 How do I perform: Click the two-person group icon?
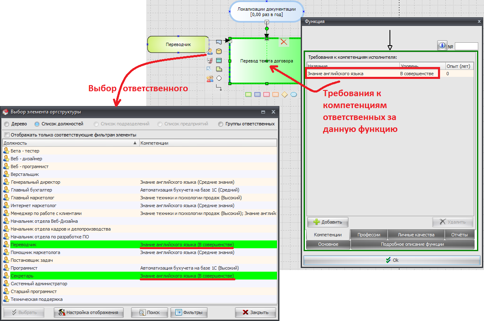coord(210,78)
